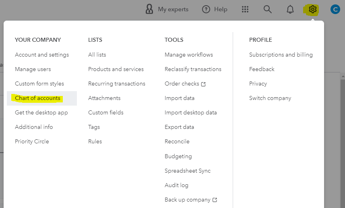Screen dimensions: 345x208
Task: Select Import desktop data
Action: click(191, 112)
